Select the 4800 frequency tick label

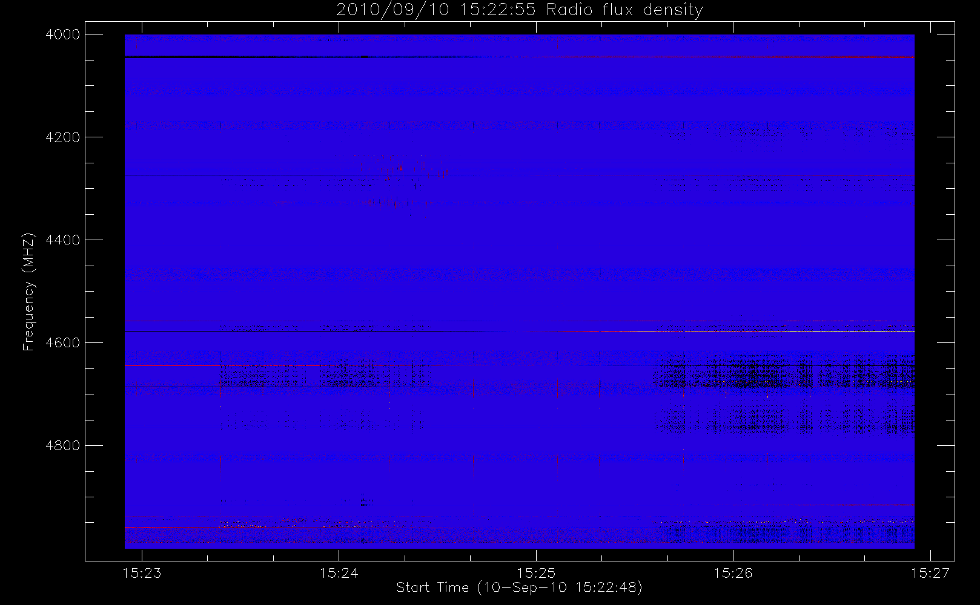point(63,446)
